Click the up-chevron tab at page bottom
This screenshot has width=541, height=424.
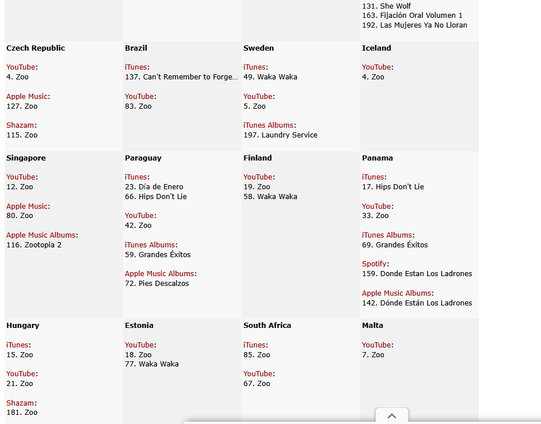click(x=391, y=415)
